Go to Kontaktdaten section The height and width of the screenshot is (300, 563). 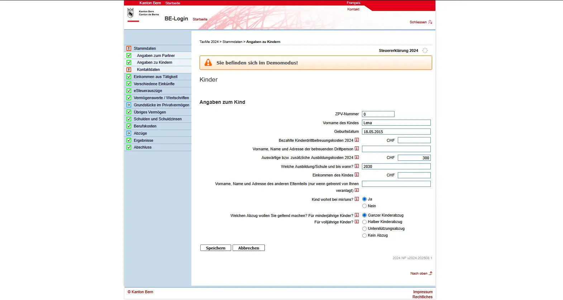click(148, 69)
